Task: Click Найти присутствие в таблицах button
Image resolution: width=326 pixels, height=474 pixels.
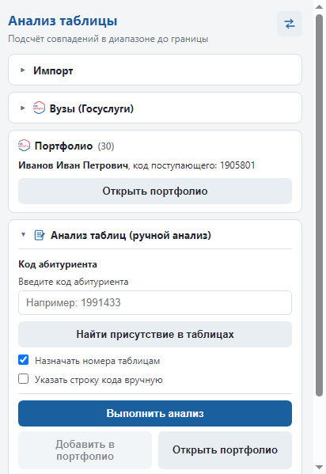Action: pos(155,335)
